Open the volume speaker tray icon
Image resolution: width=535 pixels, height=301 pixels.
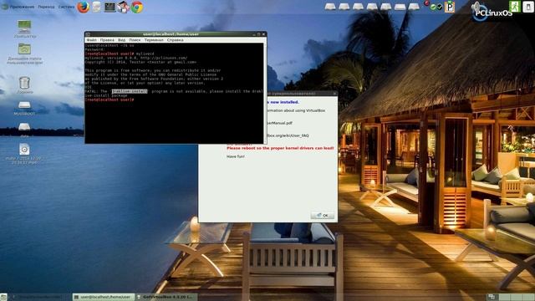coord(476,7)
